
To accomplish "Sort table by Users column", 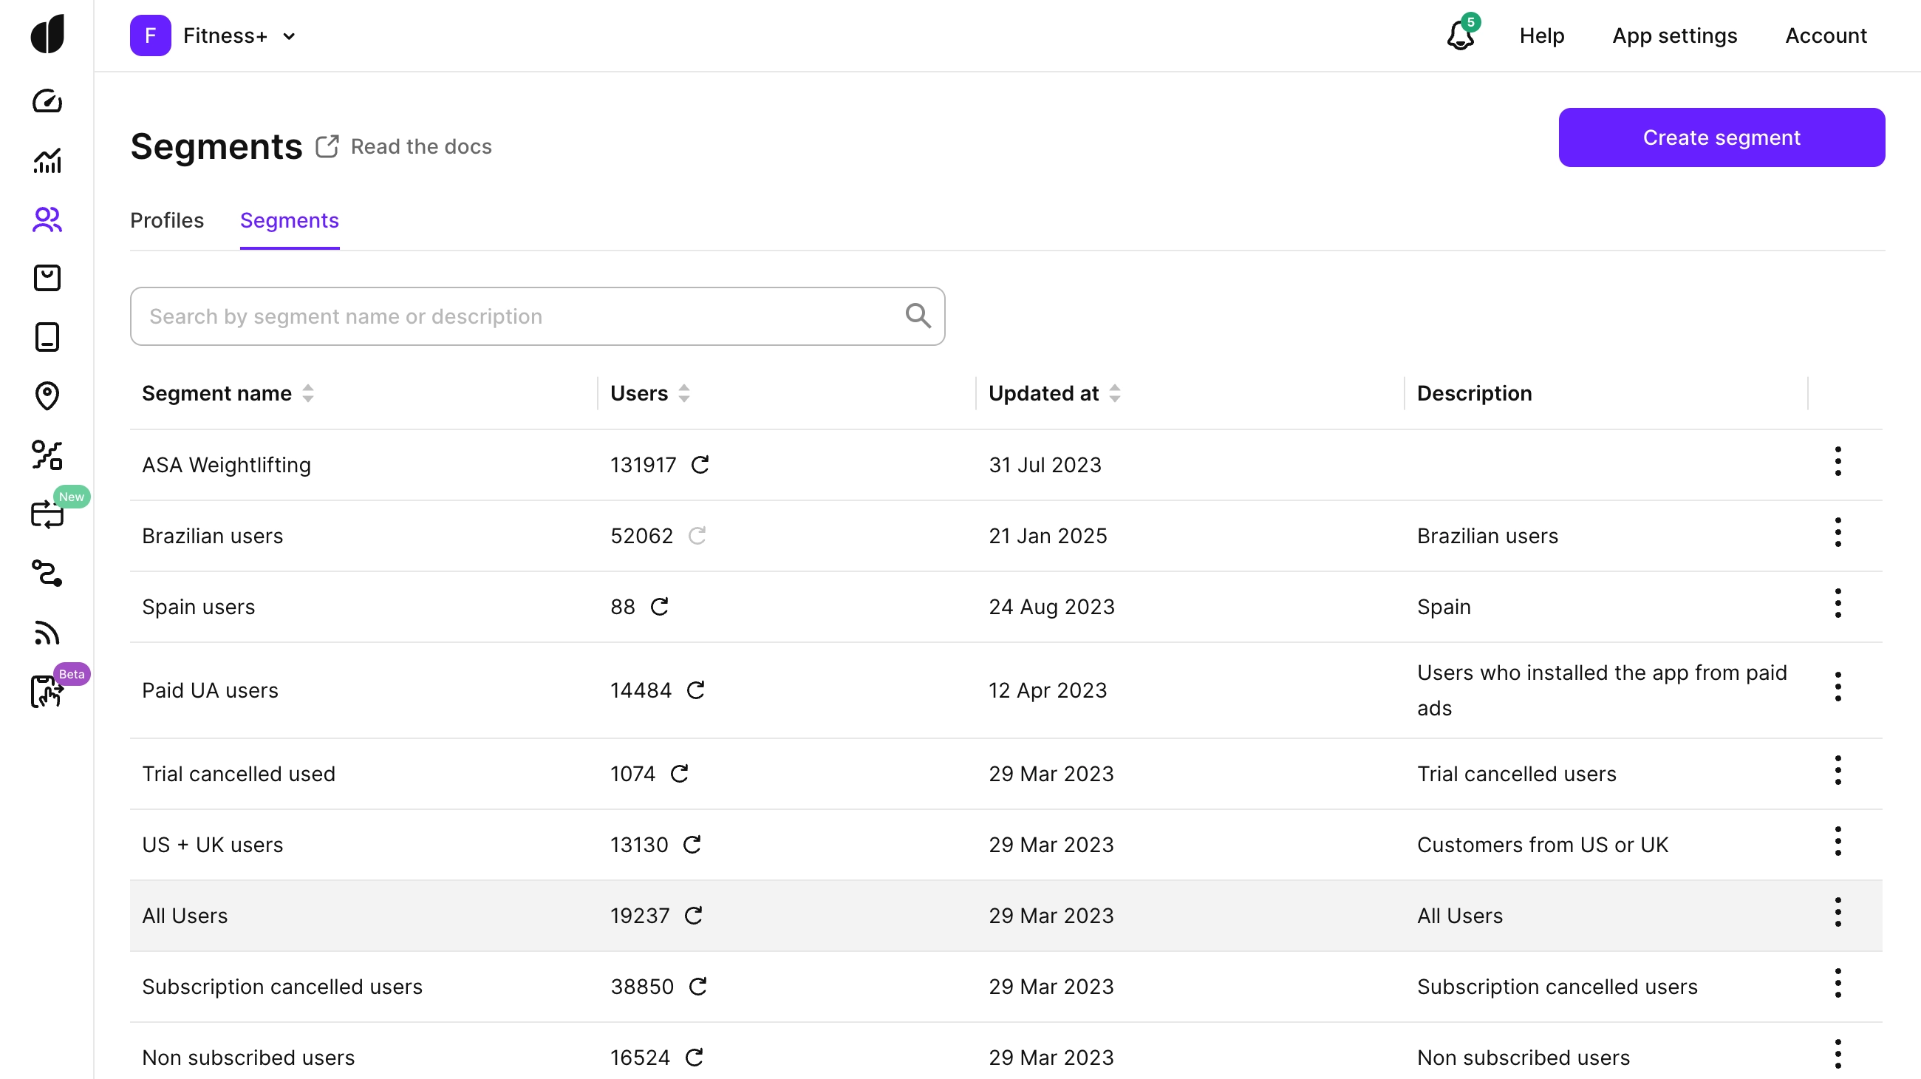I will (x=684, y=393).
